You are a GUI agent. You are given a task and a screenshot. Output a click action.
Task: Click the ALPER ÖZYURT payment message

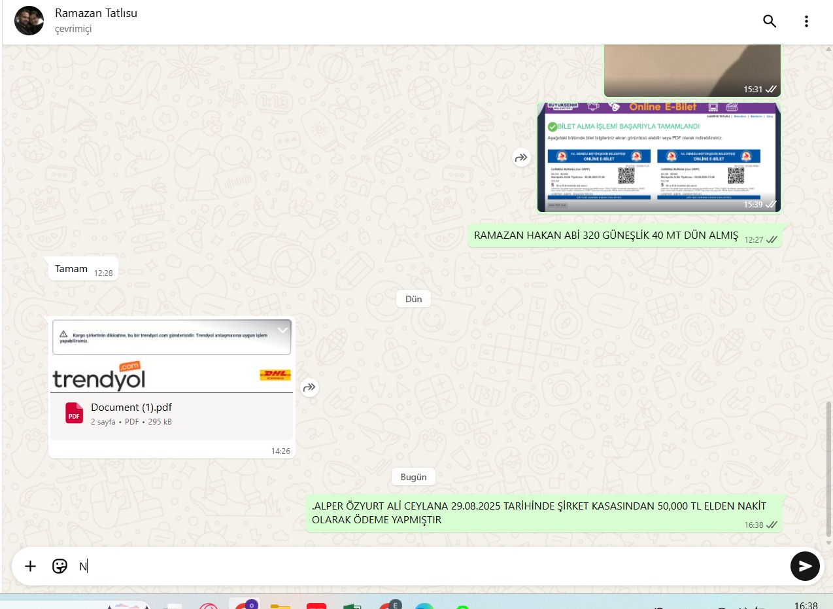539,513
